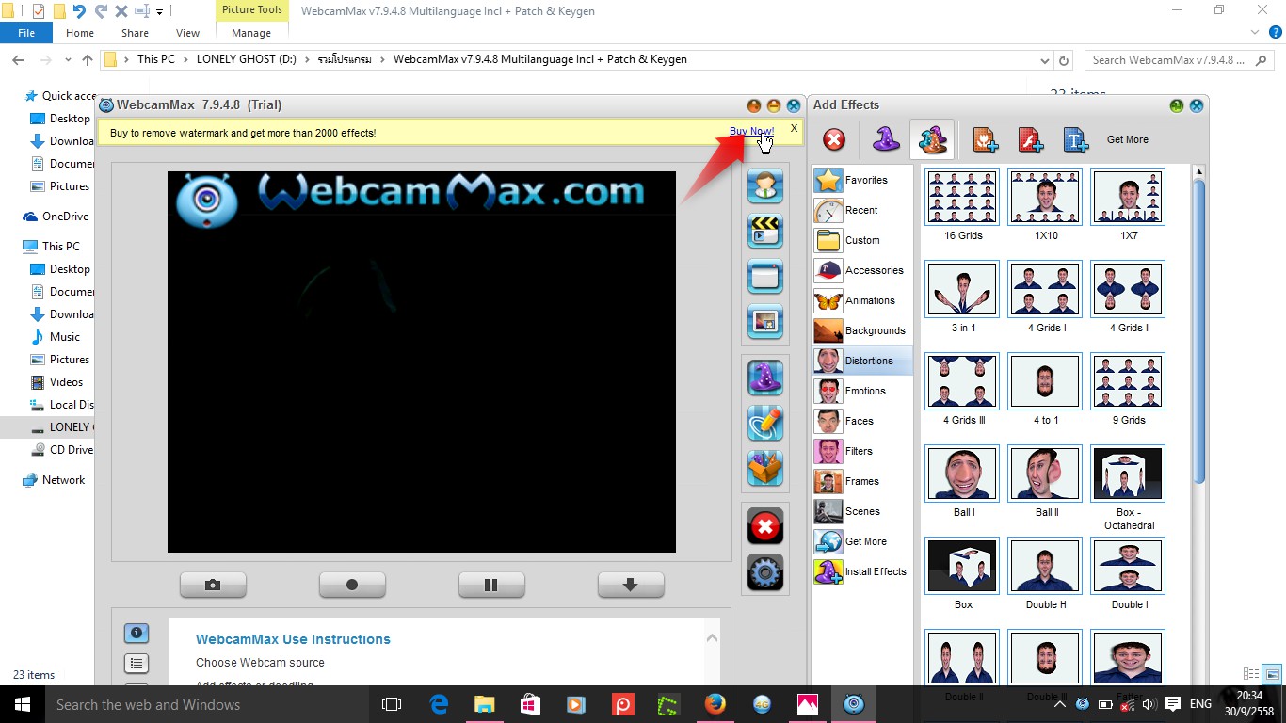
Task: Apply the 1X7 effect thumbnail
Action: tap(1128, 197)
